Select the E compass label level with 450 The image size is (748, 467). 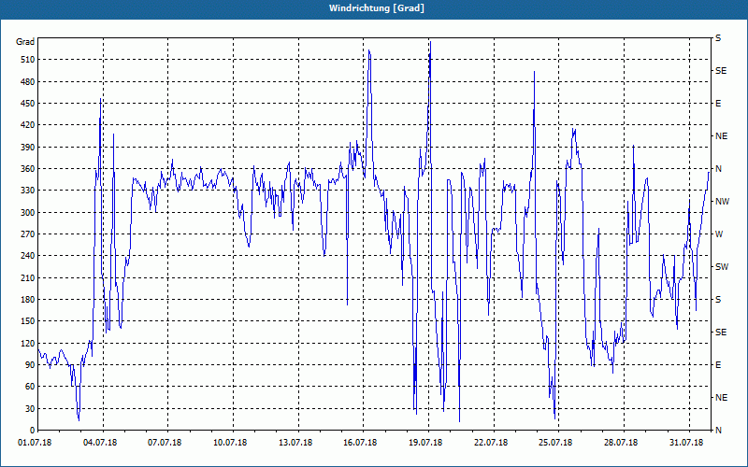pyautogui.click(x=718, y=104)
